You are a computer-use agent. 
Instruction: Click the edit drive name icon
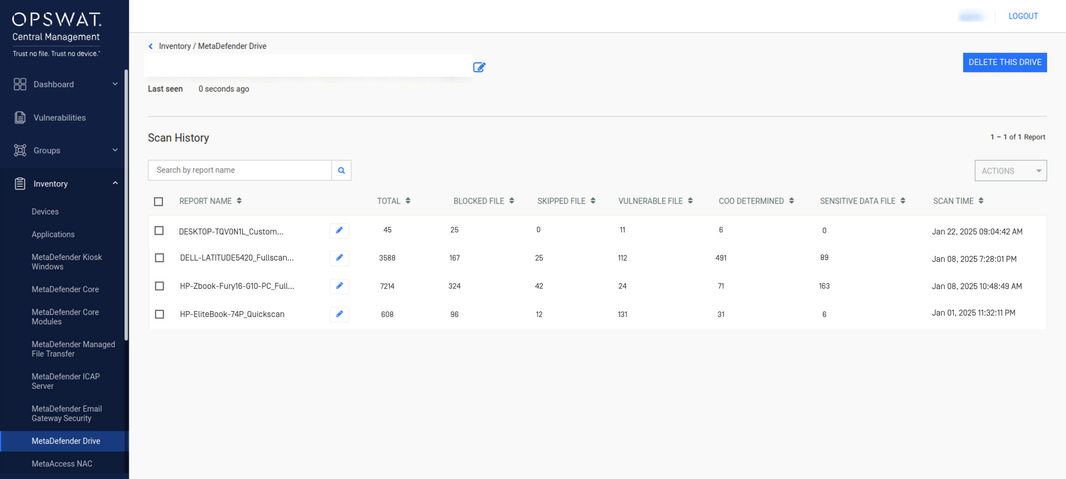479,67
